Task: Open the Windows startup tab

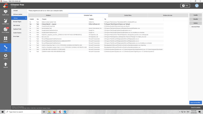Action: (x=48, y=15)
